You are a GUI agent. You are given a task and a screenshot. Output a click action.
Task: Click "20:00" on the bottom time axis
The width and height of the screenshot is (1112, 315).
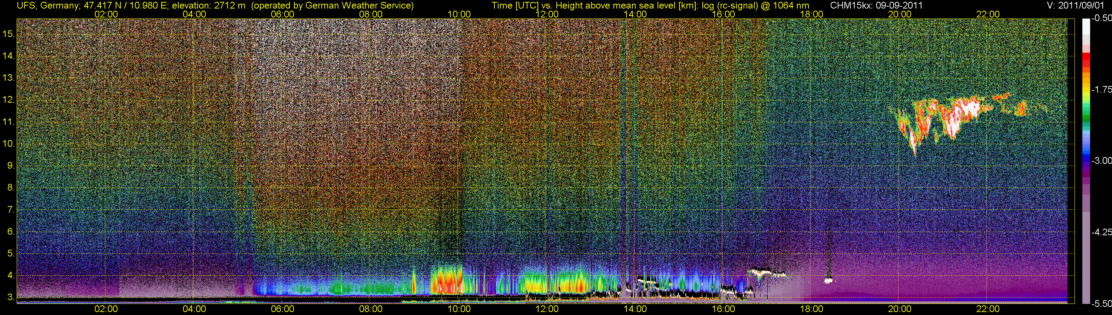(x=900, y=309)
